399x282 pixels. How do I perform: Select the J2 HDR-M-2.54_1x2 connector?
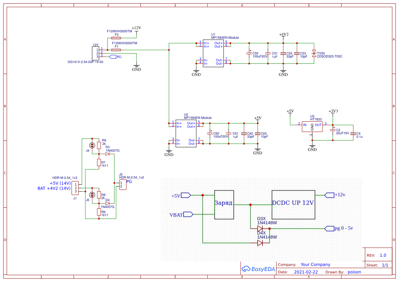122,184
